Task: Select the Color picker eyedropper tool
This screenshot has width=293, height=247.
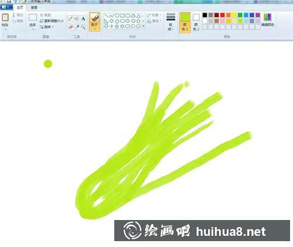Action: click(x=77, y=27)
